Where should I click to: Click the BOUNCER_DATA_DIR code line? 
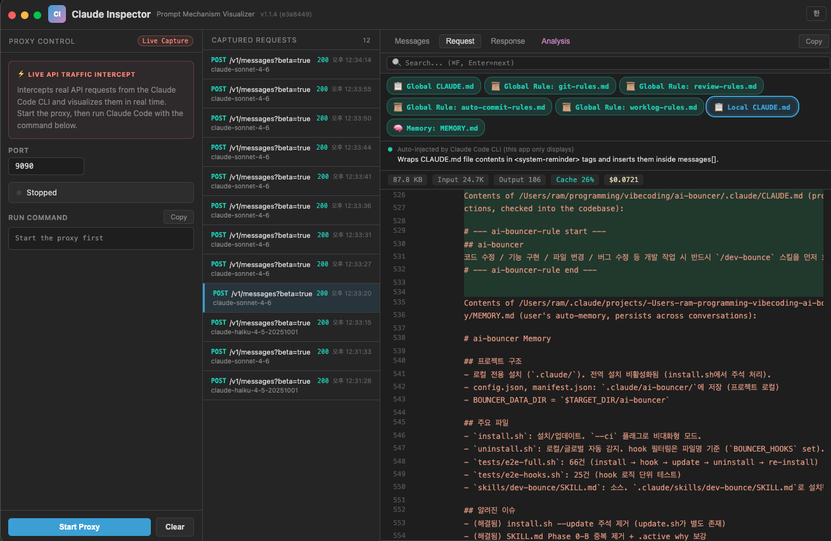[x=566, y=400]
